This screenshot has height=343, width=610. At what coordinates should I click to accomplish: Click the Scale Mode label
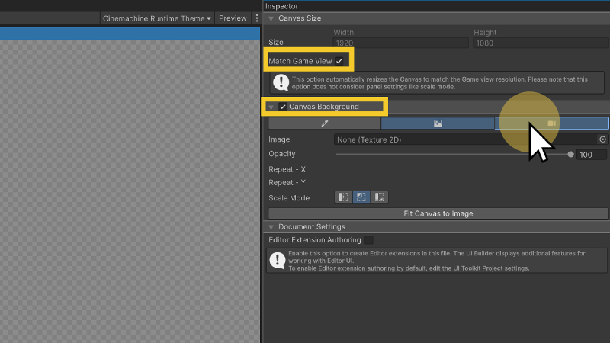pyautogui.click(x=289, y=198)
